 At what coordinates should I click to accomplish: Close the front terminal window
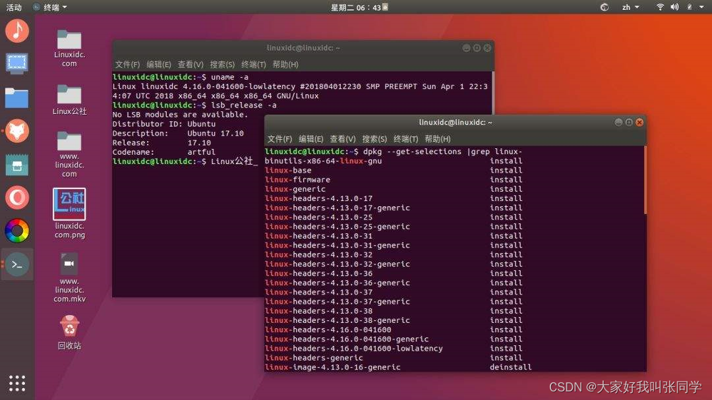639,122
